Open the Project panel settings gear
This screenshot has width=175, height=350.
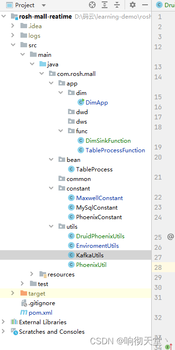tap(133, 5)
